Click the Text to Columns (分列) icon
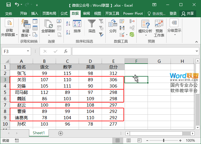This screenshot has width=201, height=144. click(x=113, y=26)
